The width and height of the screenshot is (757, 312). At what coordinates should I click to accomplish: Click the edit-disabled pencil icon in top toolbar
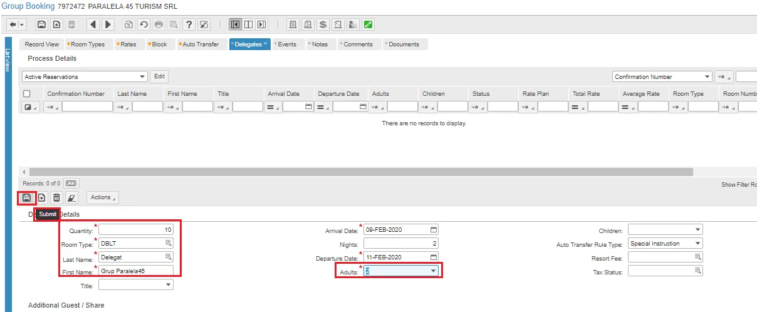point(204,24)
